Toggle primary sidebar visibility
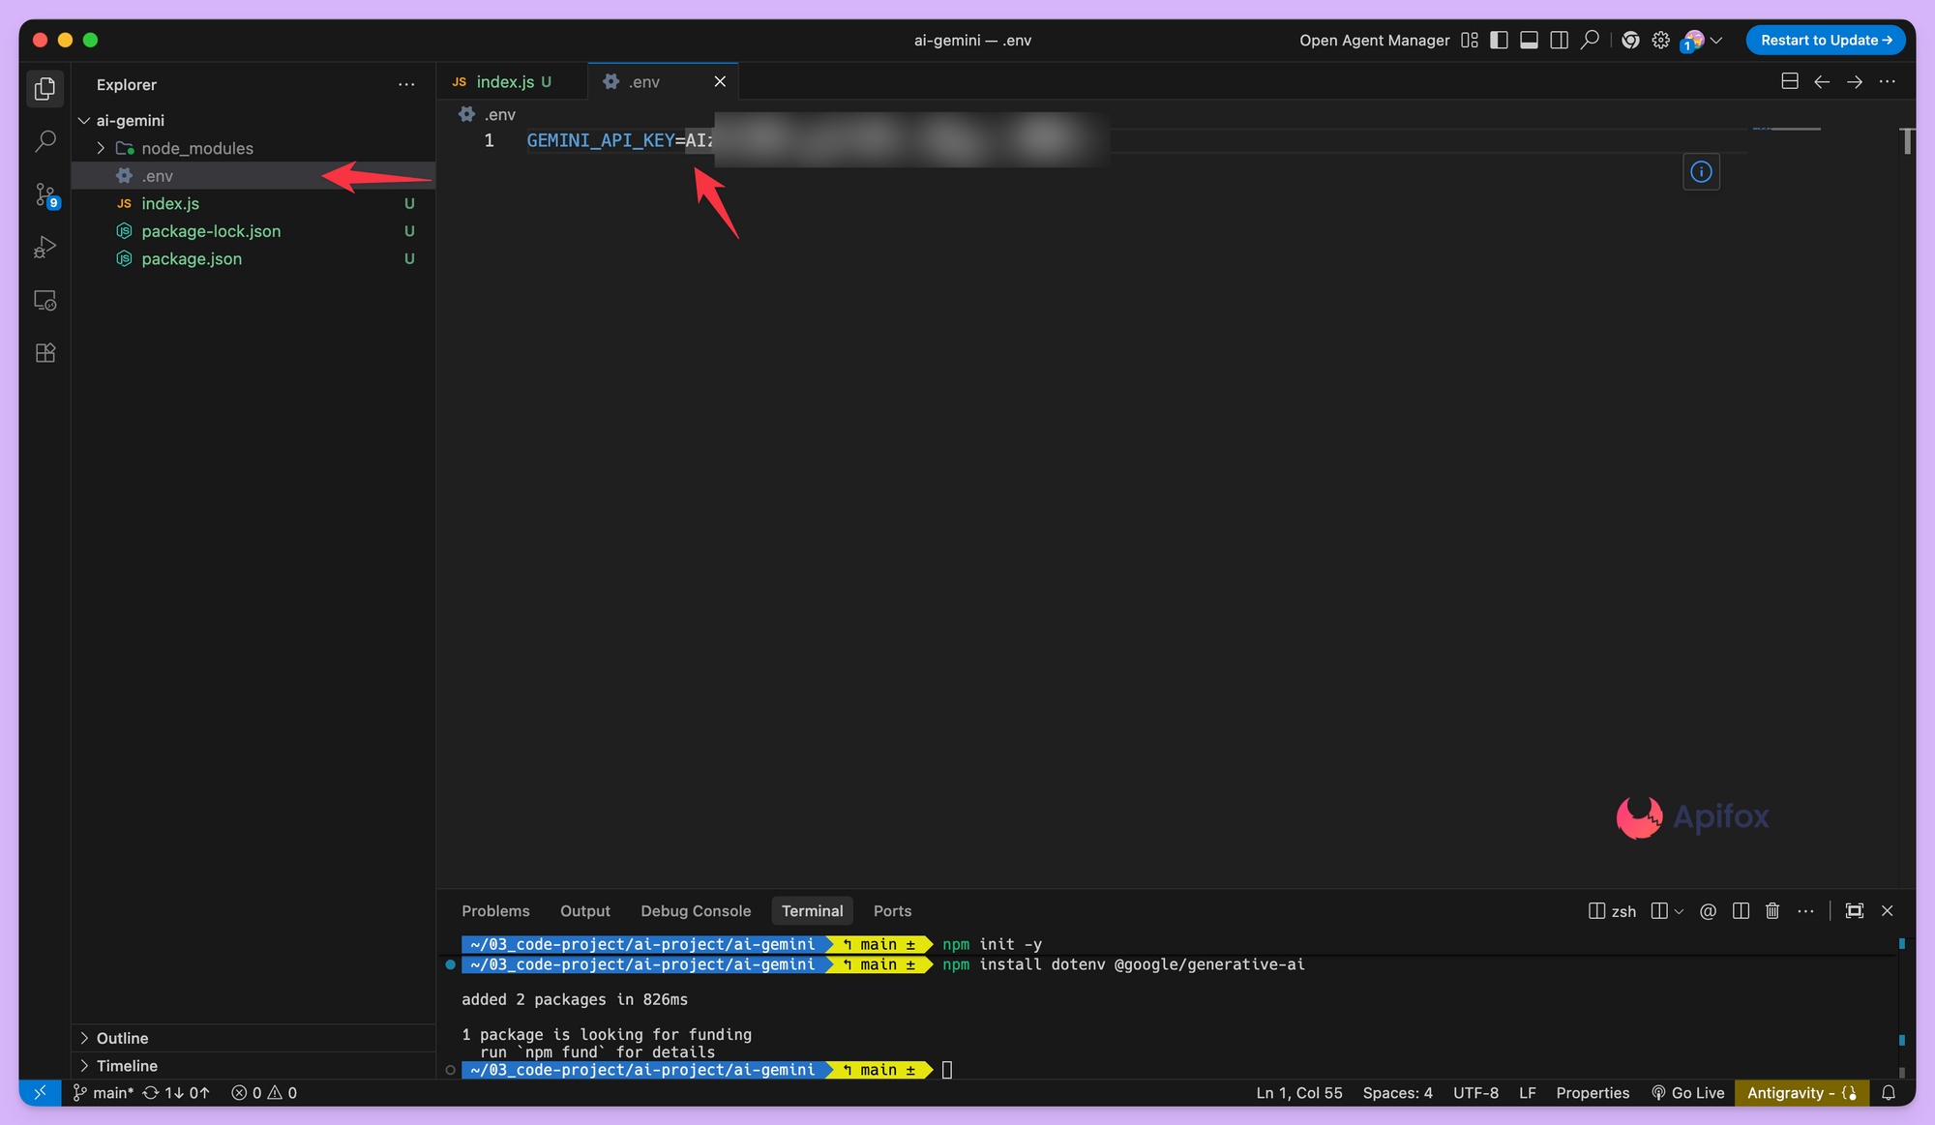This screenshot has height=1125, width=1935. [1499, 41]
